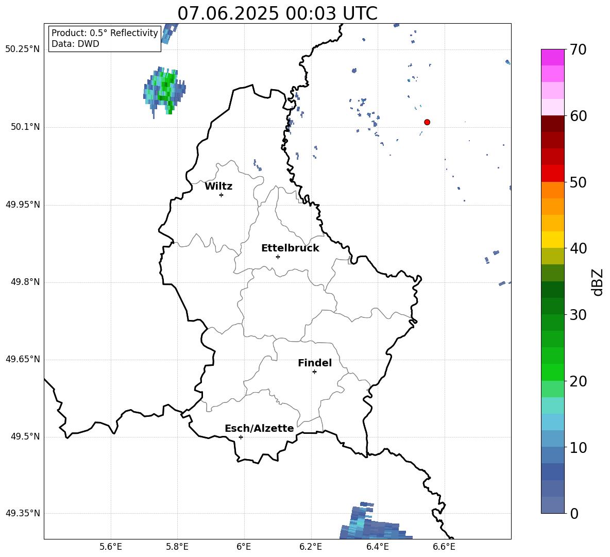Viewport: 610px width, 557px height.
Task: Click the colorbar tick label 70
Action: (x=578, y=49)
